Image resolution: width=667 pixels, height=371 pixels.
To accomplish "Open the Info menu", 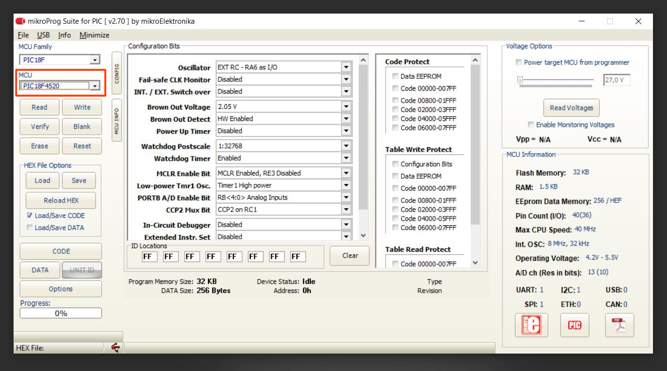I will click(x=64, y=35).
